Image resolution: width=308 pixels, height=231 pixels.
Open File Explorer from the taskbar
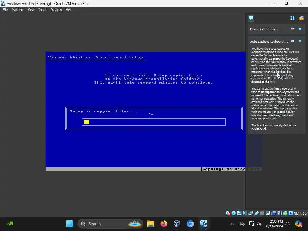(151, 224)
